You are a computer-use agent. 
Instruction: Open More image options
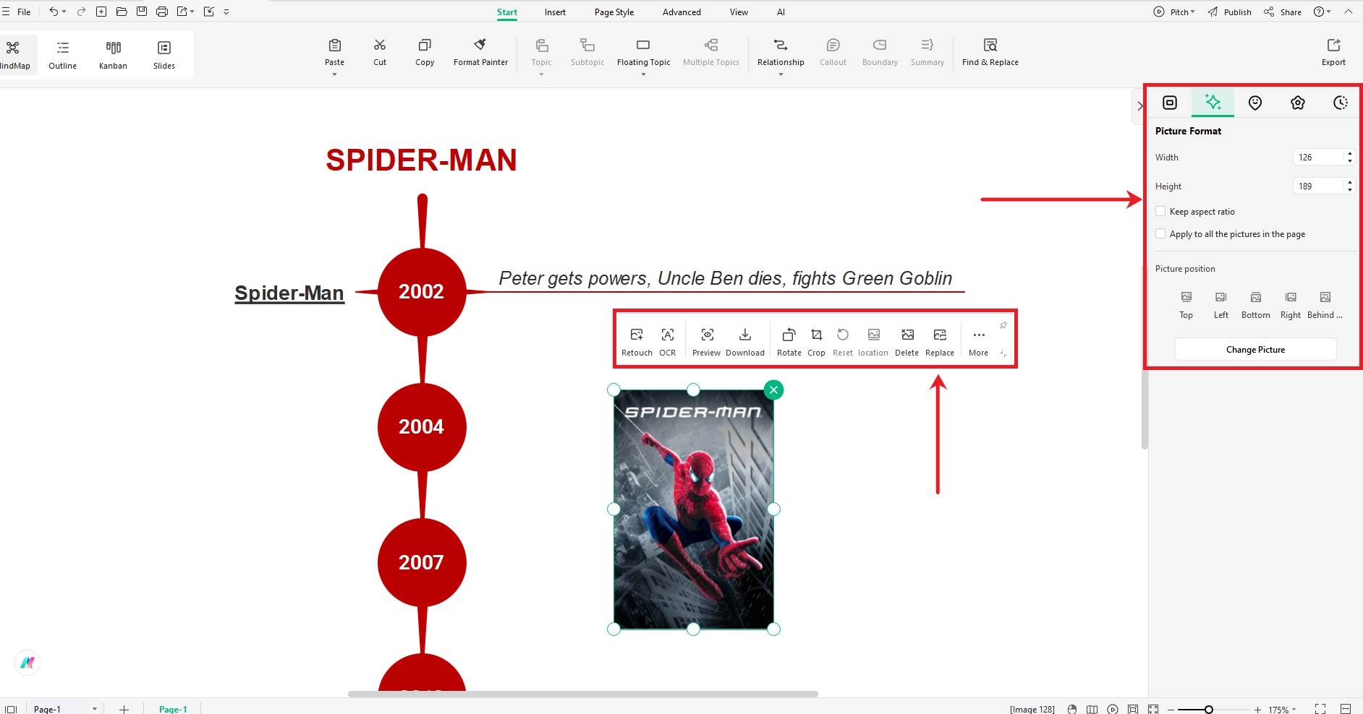[978, 342]
